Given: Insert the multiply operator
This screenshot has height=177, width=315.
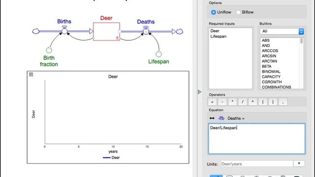Looking at the screenshot, I should 232,102.
